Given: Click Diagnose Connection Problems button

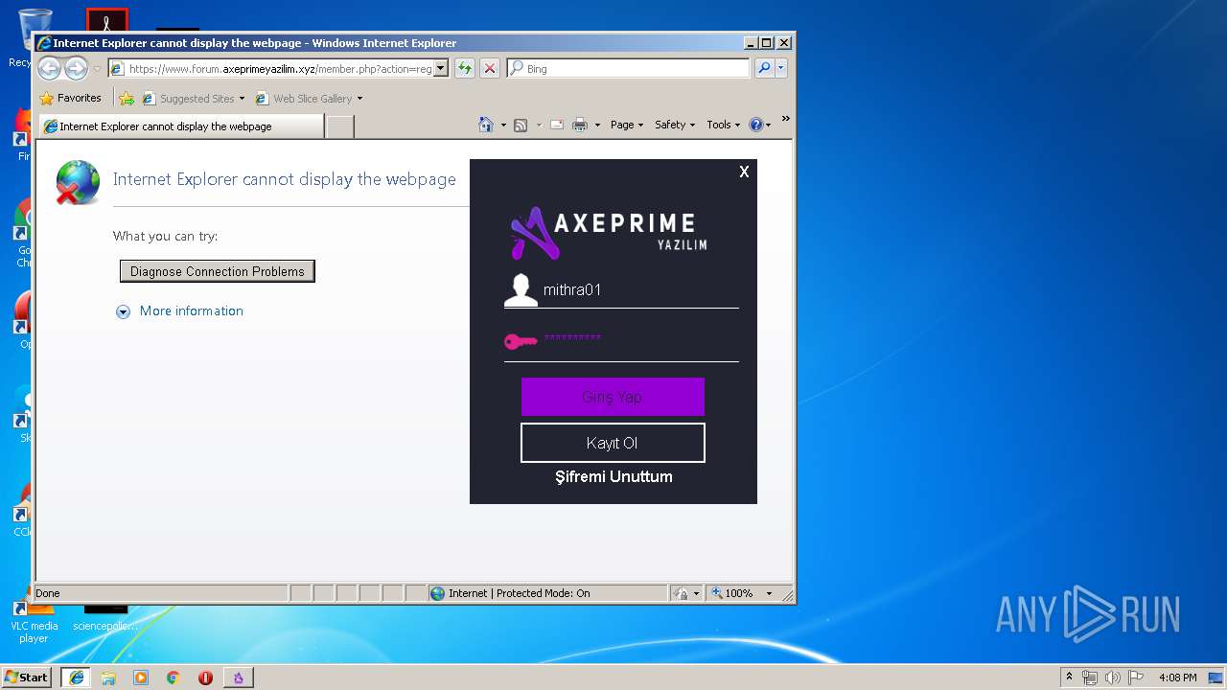Looking at the screenshot, I should pyautogui.click(x=218, y=271).
